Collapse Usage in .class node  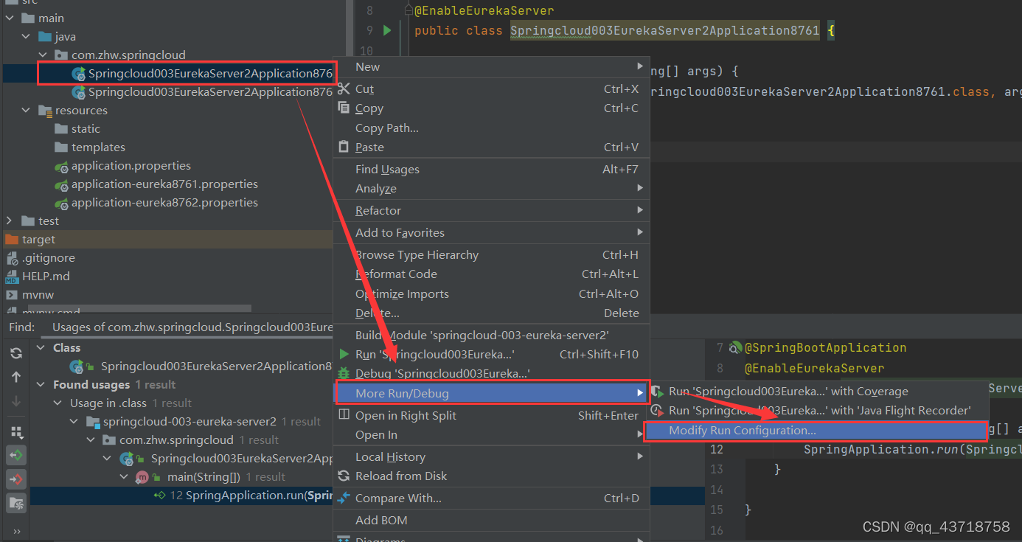click(58, 403)
